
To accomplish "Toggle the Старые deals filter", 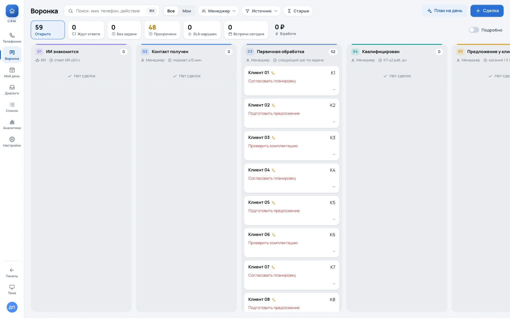I will click(x=298, y=11).
